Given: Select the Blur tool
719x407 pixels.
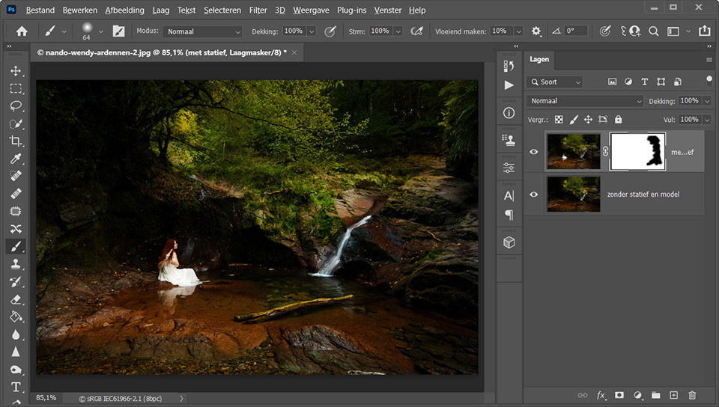Looking at the screenshot, I should point(16,334).
